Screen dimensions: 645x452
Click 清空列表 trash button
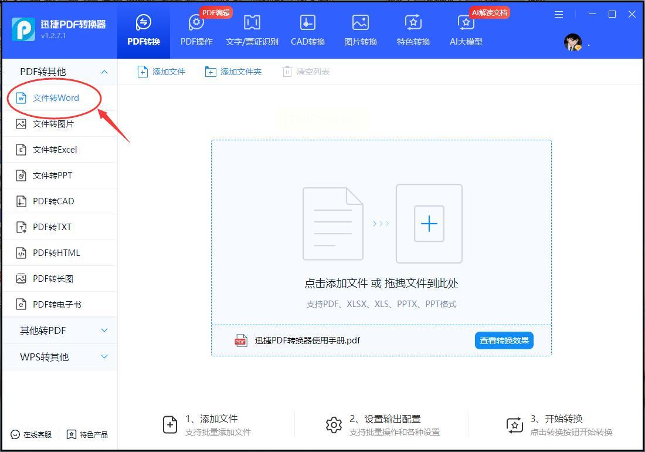[x=305, y=72]
